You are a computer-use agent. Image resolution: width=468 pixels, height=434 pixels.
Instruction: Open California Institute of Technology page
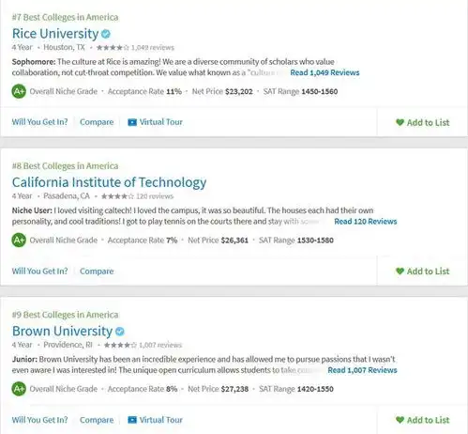point(109,182)
